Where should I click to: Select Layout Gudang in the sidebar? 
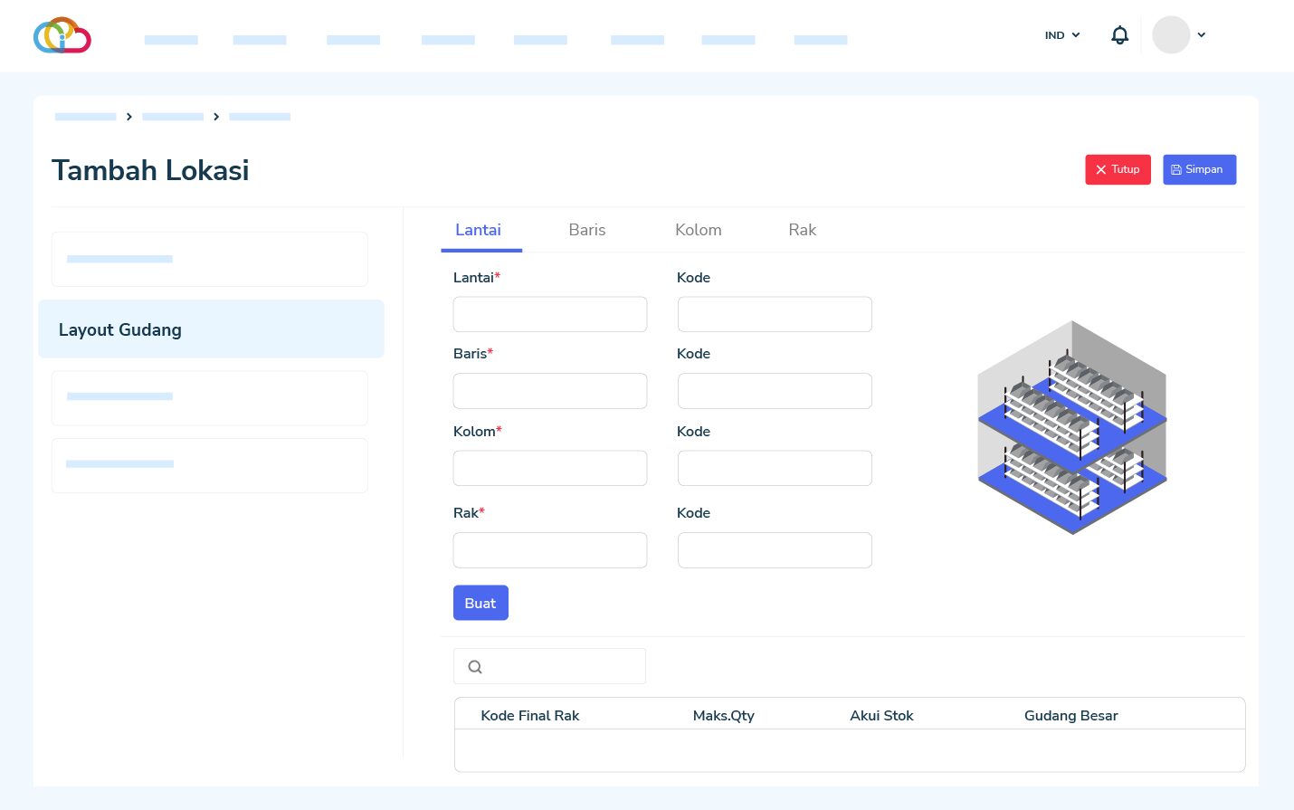(x=211, y=329)
